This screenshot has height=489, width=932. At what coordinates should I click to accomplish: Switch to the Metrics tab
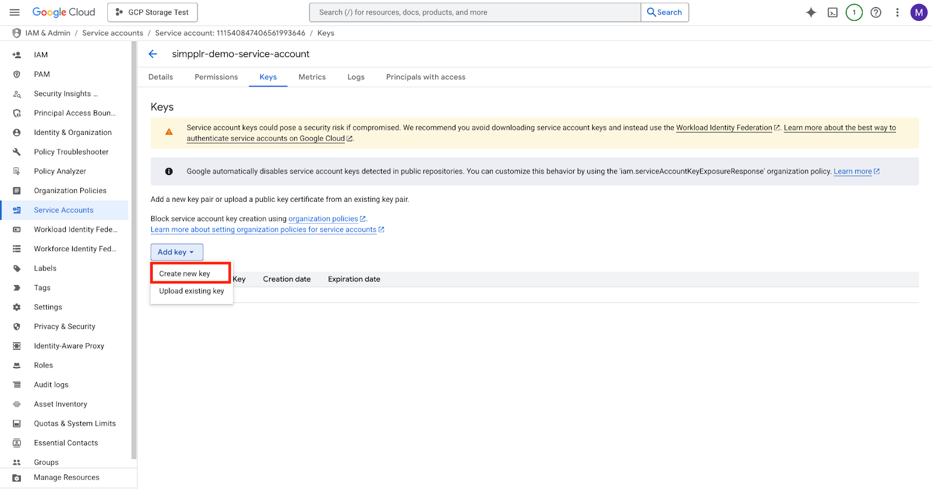click(x=312, y=77)
